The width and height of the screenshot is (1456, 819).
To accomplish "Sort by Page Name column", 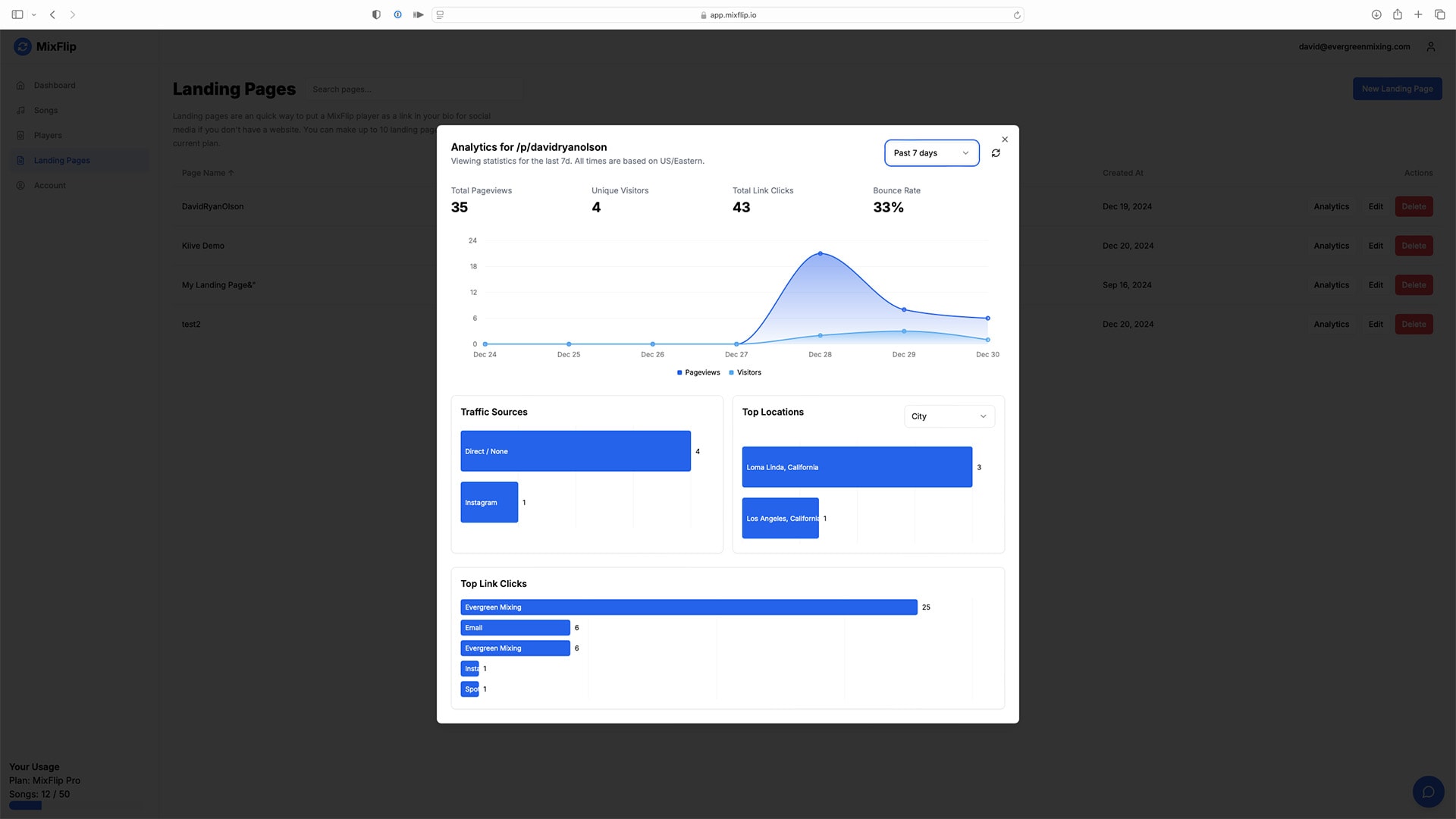I will [x=208, y=174].
